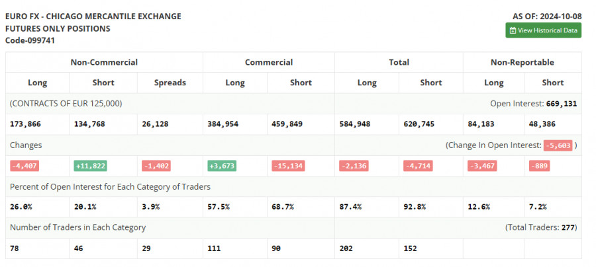The width and height of the screenshot is (596, 267).
Task: Click the 20.1% percent value
Action: [x=85, y=207]
